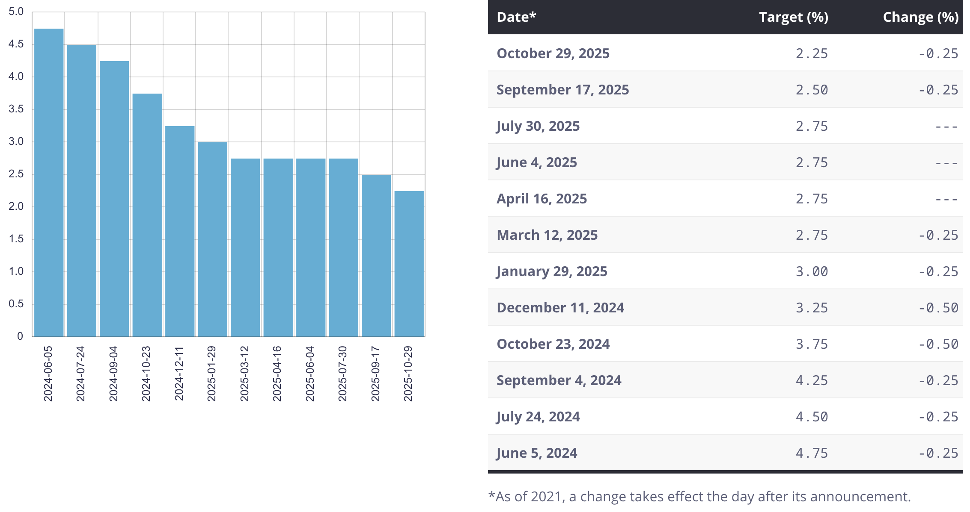Select the June 5, 2024 row
The height and width of the screenshot is (512, 970).
click(537, 453)
